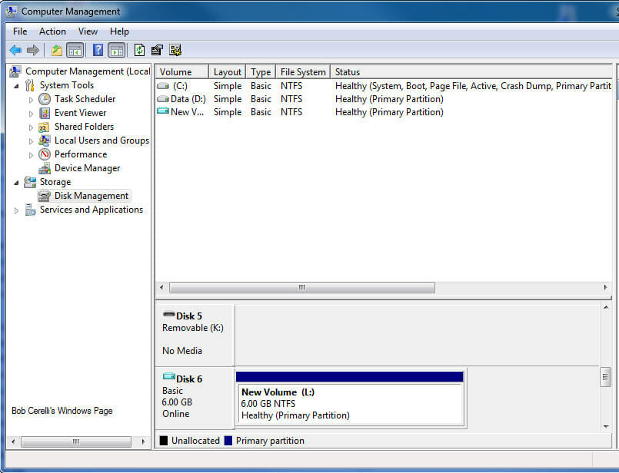This screenshot has width=619, height=473.
Task: Select the Data (D:) volume row
Action: click(x=189, y=99)
